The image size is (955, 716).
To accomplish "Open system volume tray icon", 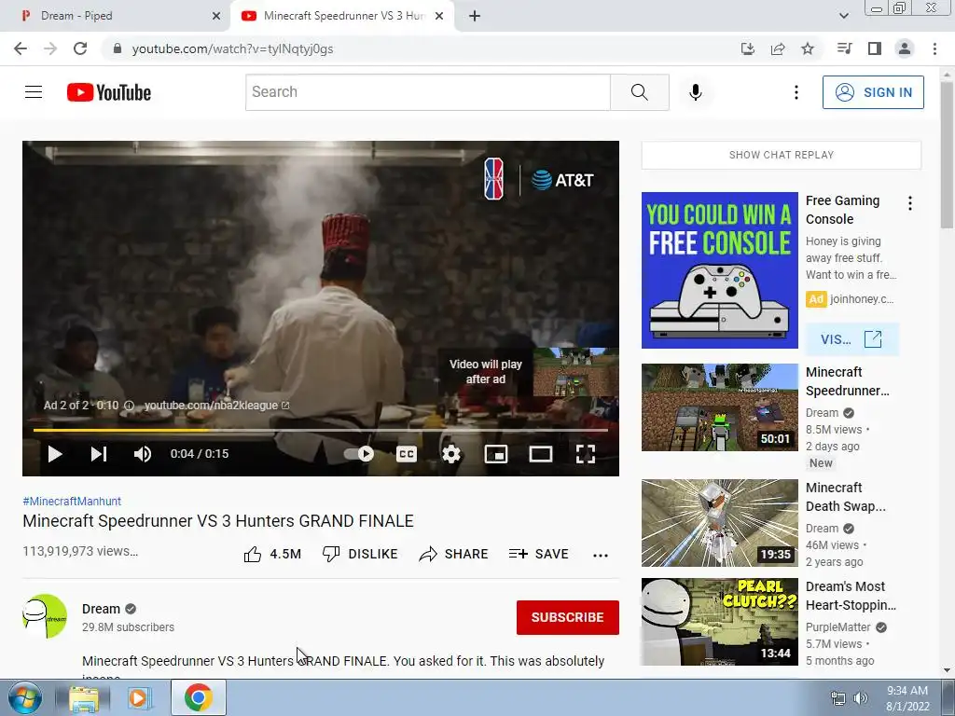I will pos(861,698).
